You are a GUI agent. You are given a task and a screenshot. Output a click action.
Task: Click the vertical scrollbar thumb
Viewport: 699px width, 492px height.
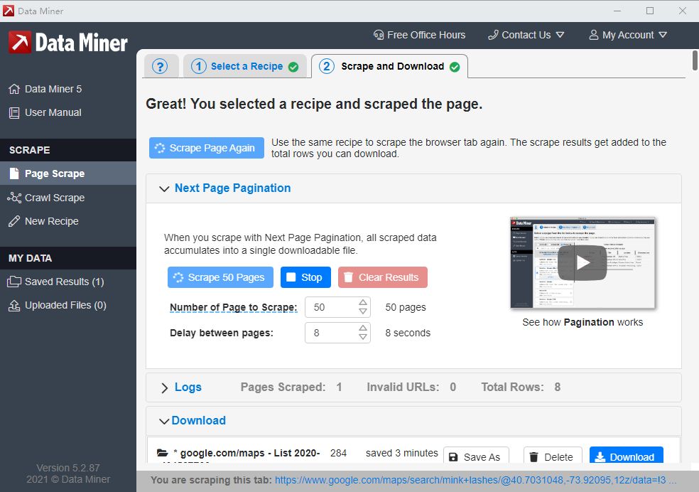695,60
